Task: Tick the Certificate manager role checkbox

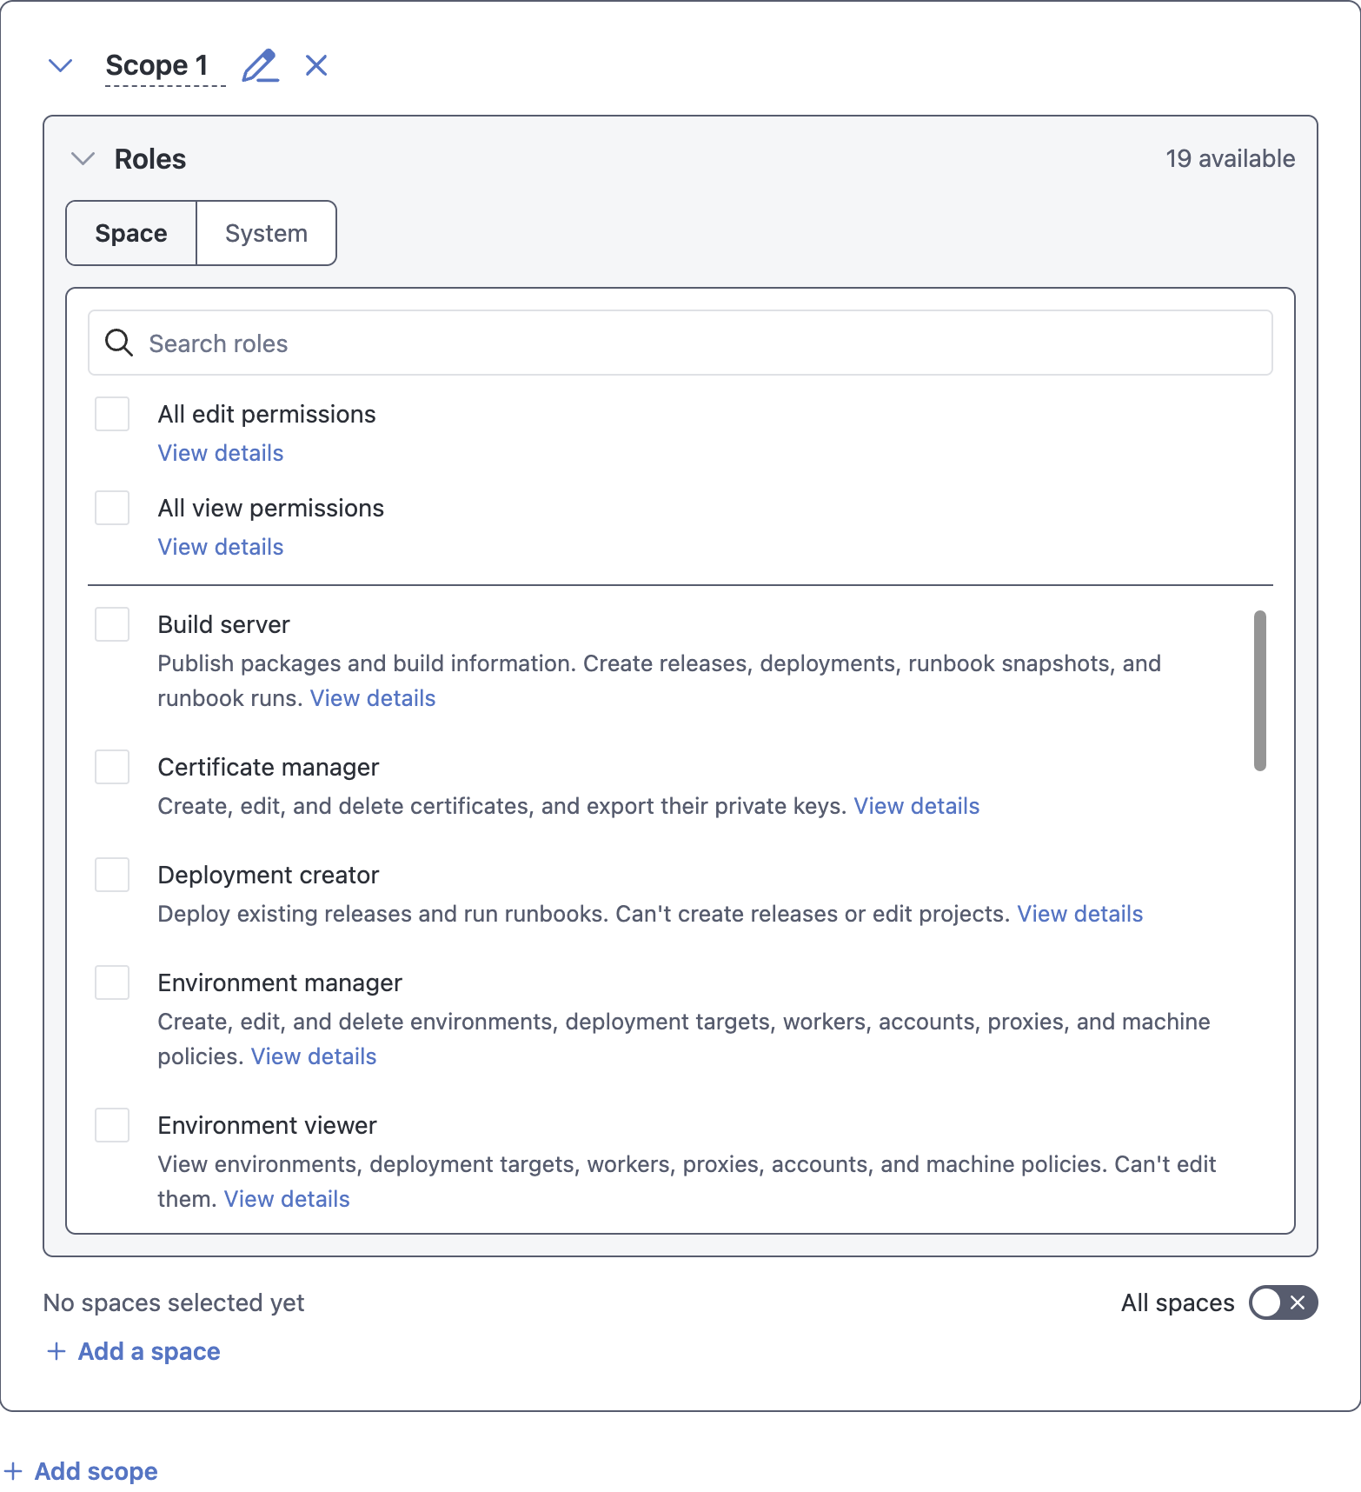Action: click(112, 767)
